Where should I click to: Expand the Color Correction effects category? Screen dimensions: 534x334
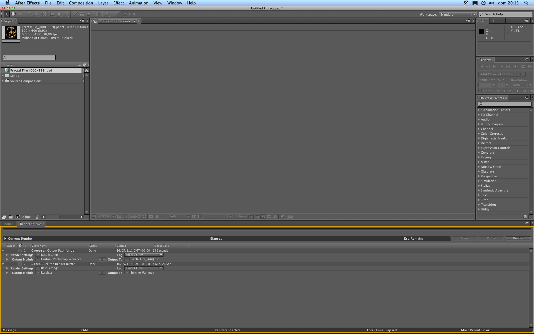479,134
